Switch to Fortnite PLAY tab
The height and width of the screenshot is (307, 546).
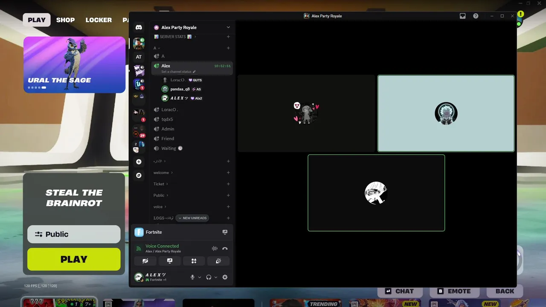pyautogui.click(x=37, y=20)
